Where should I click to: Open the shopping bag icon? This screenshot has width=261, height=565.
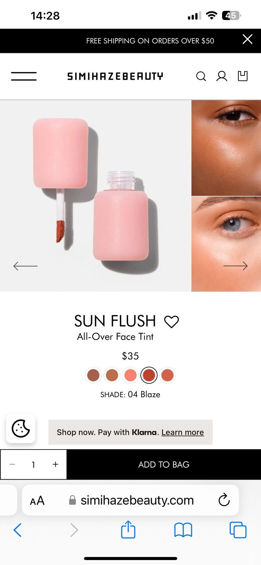tap(243, 76)
